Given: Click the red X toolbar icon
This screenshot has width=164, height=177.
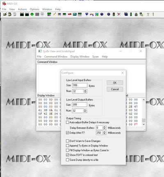Looking at the screenshot, I should point(119,14).
